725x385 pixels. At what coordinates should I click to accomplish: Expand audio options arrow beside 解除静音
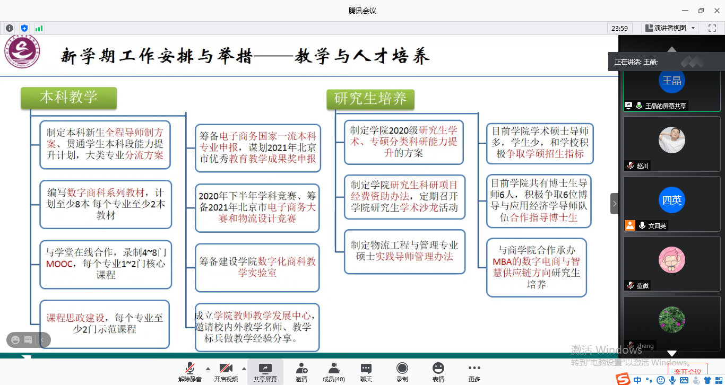click(208, 368)
